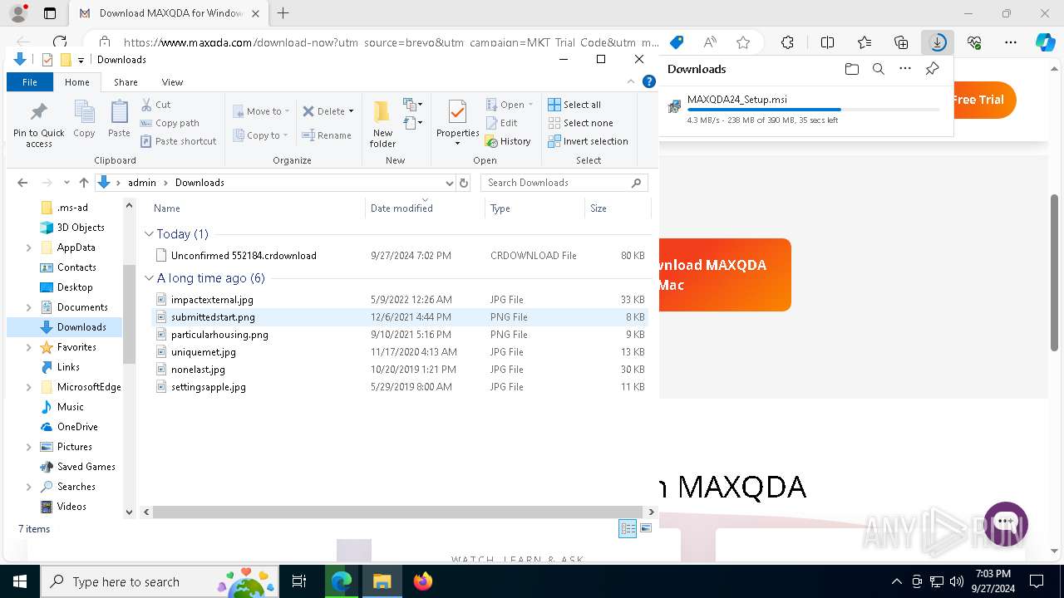This screenshot has width=1064, height=598.
Task: Click Pin to Quick access icon
Action: 38,125
